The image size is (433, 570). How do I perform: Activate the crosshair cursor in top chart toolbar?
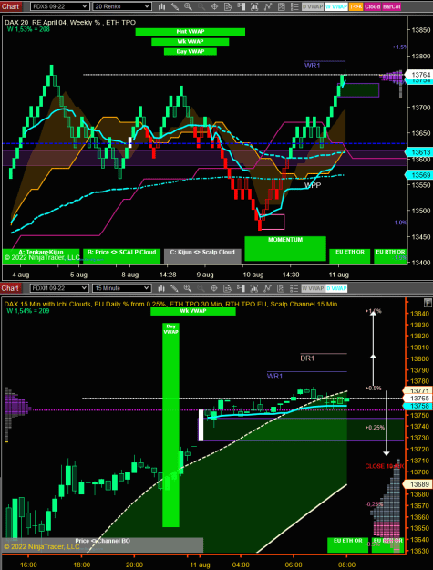(214, 6)
